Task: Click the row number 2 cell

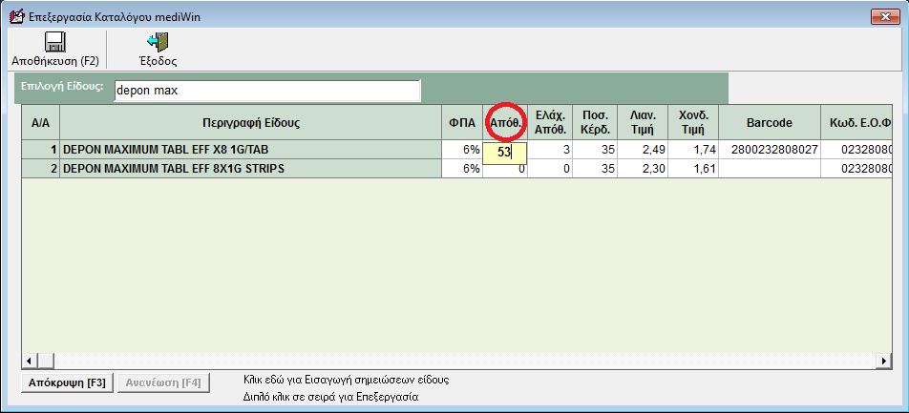Action: 40,169
